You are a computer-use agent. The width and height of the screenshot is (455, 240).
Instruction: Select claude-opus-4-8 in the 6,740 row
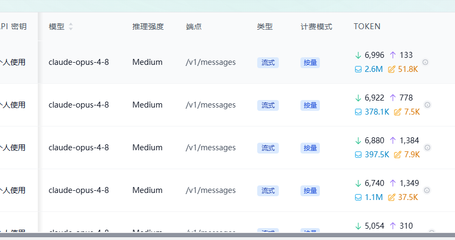(79, 190)
